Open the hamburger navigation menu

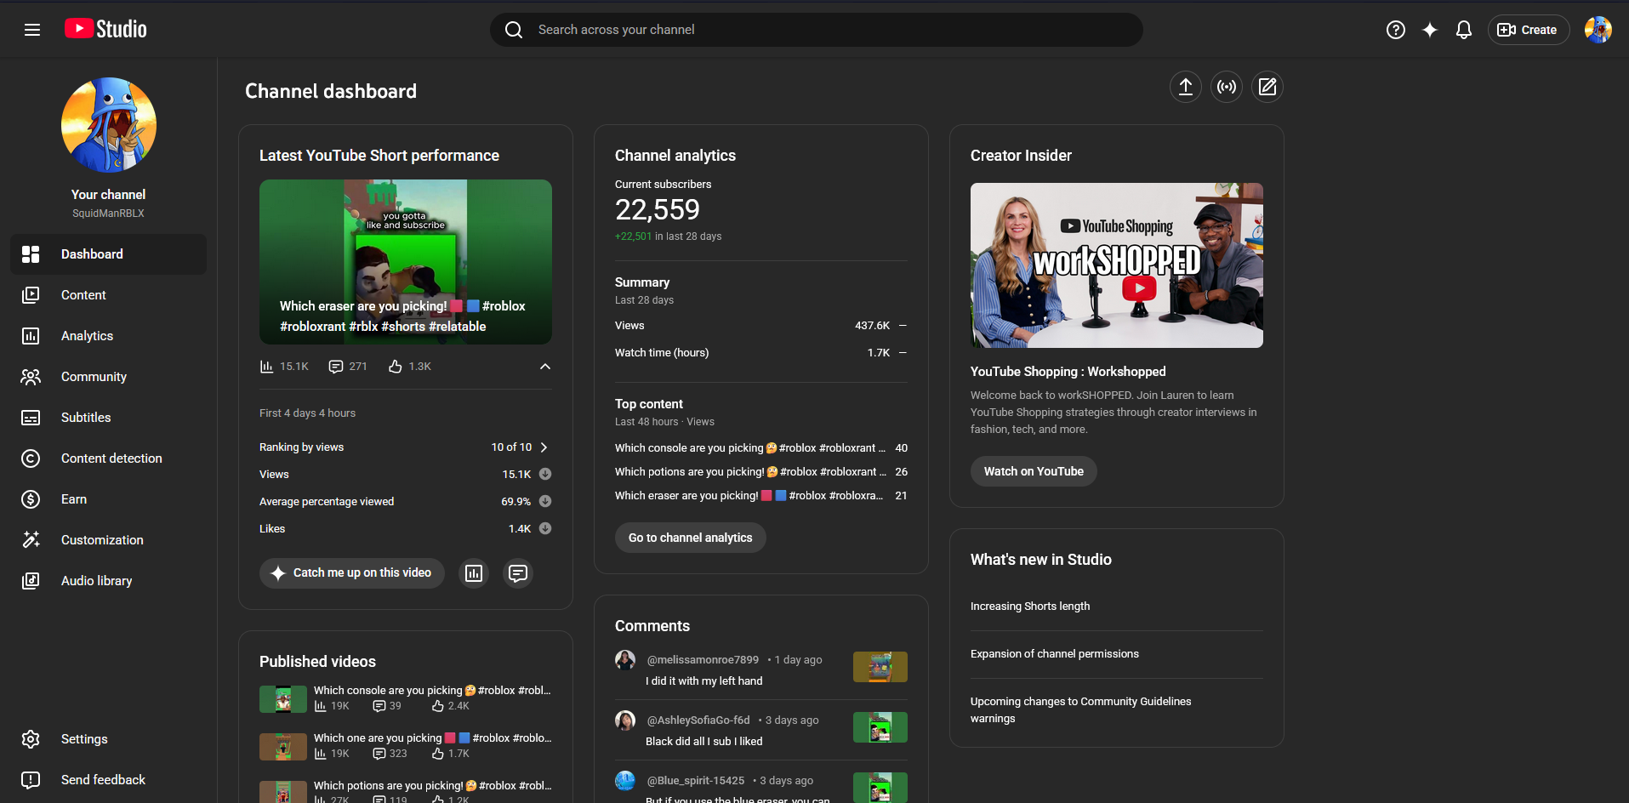[32, 30]
